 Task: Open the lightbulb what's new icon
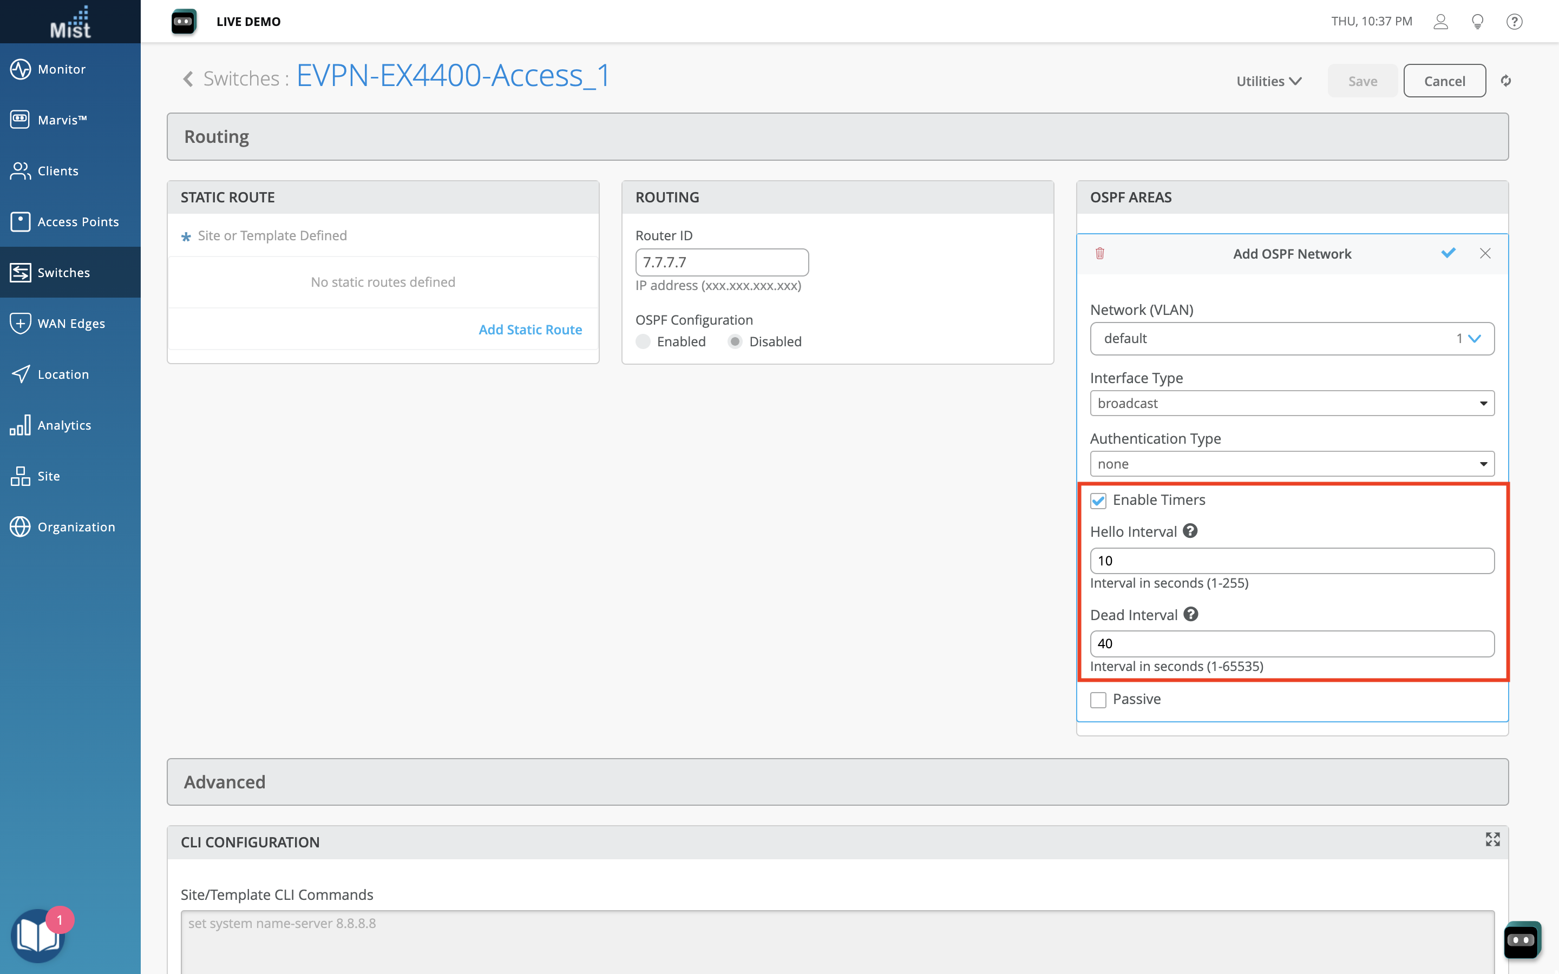click(x=1478, y=22)
